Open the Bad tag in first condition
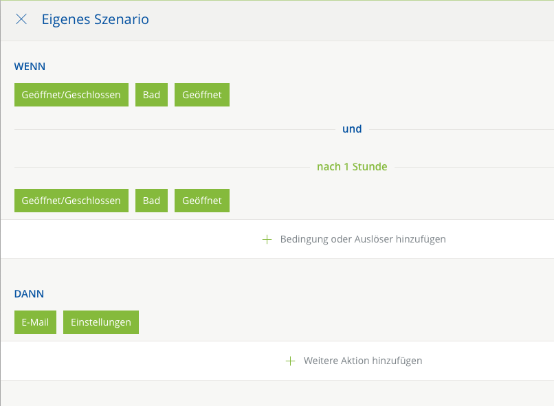 coord(151,95)
